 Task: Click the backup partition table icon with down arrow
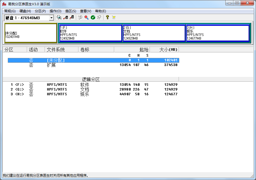pyautogui.click(x=66, y=18)
